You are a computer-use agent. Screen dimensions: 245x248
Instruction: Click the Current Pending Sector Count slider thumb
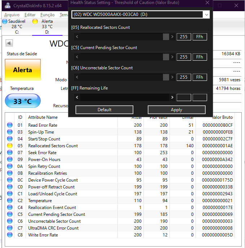coord(166,57)
